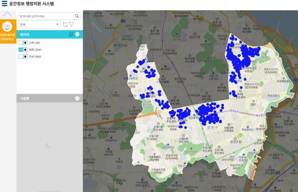Click the 시설물 section header label
Screen dimensions: 298x192
click(x=25, y=99)
